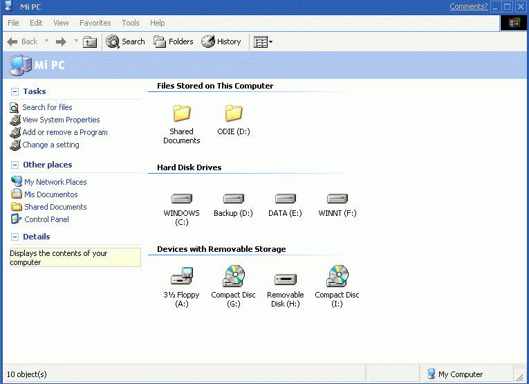This screenshot has height=384, width=529.
Task: Open the Search toolbar button
Action: (125, 42)
